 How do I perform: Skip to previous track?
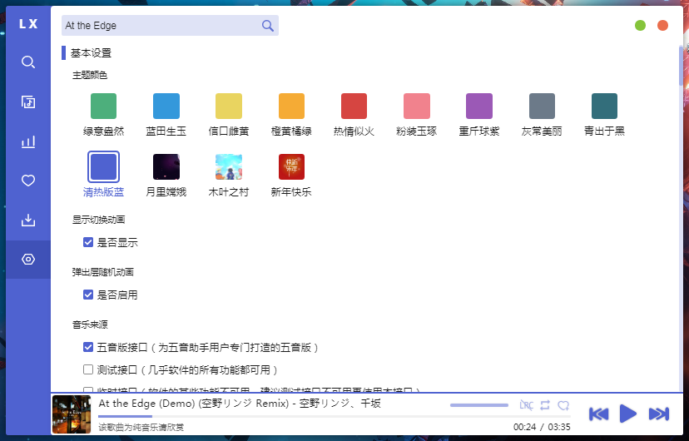tap(598, 414)
